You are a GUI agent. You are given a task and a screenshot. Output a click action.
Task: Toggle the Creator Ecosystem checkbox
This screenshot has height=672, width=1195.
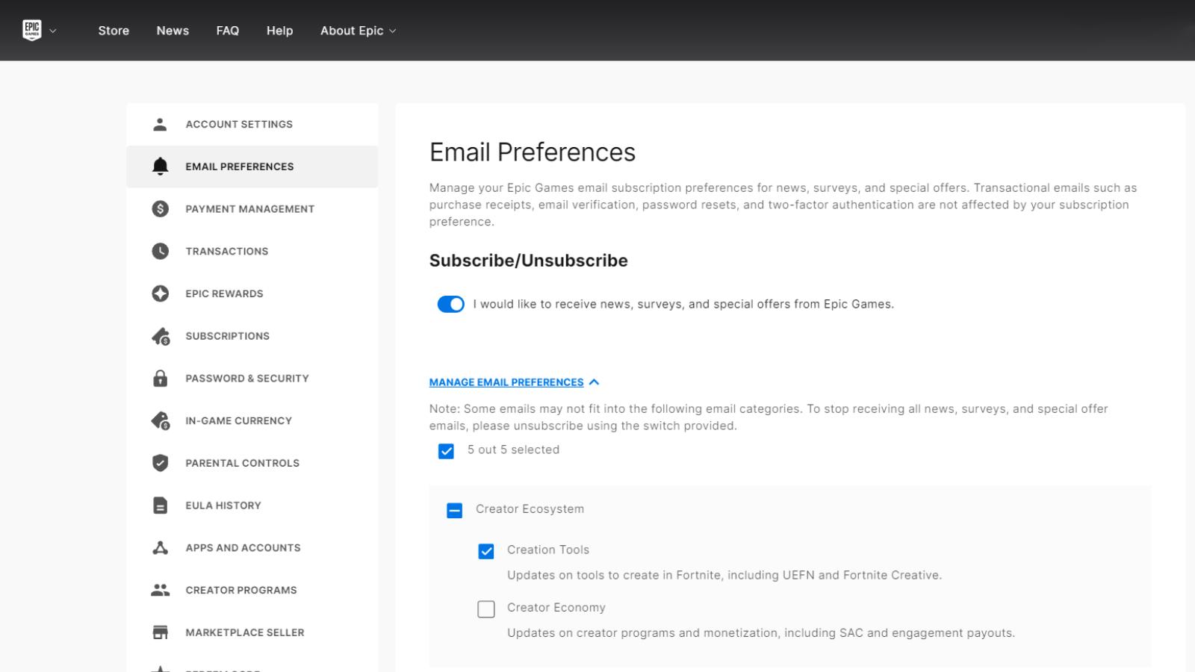454,511
